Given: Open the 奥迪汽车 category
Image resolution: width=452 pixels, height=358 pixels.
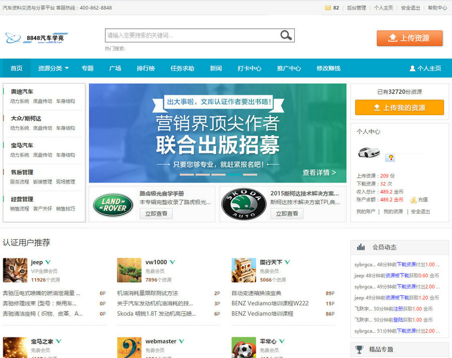Looking at the screenshot, I should point(22,92).
